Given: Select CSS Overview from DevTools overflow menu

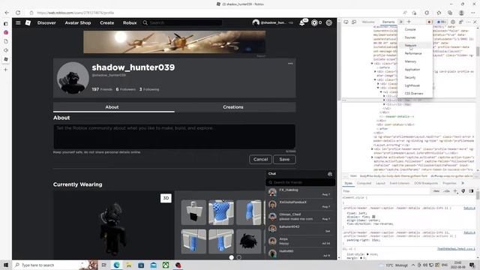Looking at the screenshot, I should tap(414, 93).
